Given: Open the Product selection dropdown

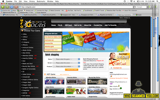Looking at the screenshot, I should click(x=66, y=66).
